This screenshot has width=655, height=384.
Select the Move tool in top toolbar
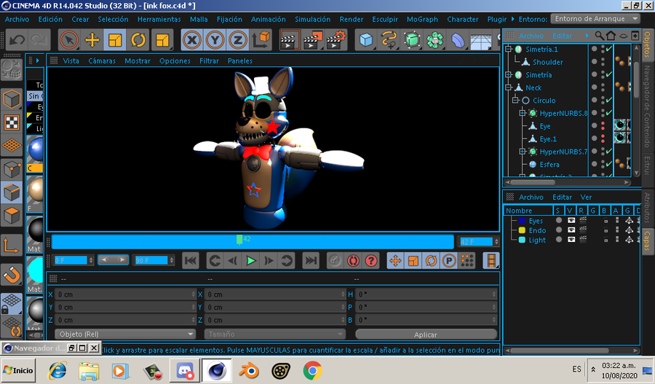tap(92, 40)
